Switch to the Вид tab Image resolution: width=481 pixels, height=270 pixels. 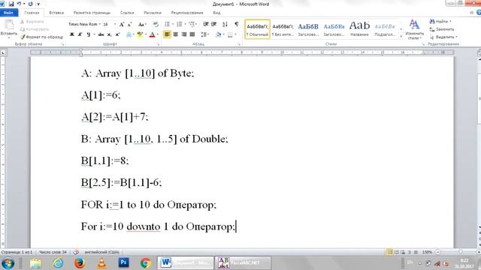[x=216, y=13]
